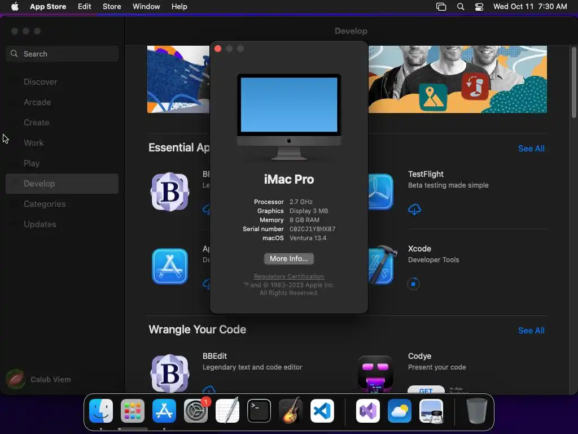Select Develop in the sidebar
This screenshot has height=434, width=578.
pyautogui.click(x=62, y=184)
